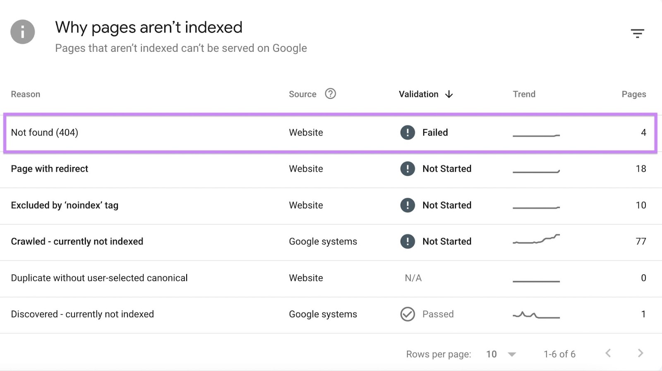Click the Passed checkmark icon
Image resolution: width=662 pixels, height=371 pixels.
(x=408, y=314)
